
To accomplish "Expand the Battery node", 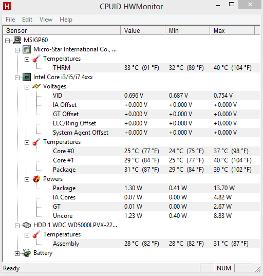I will (17, 254).
